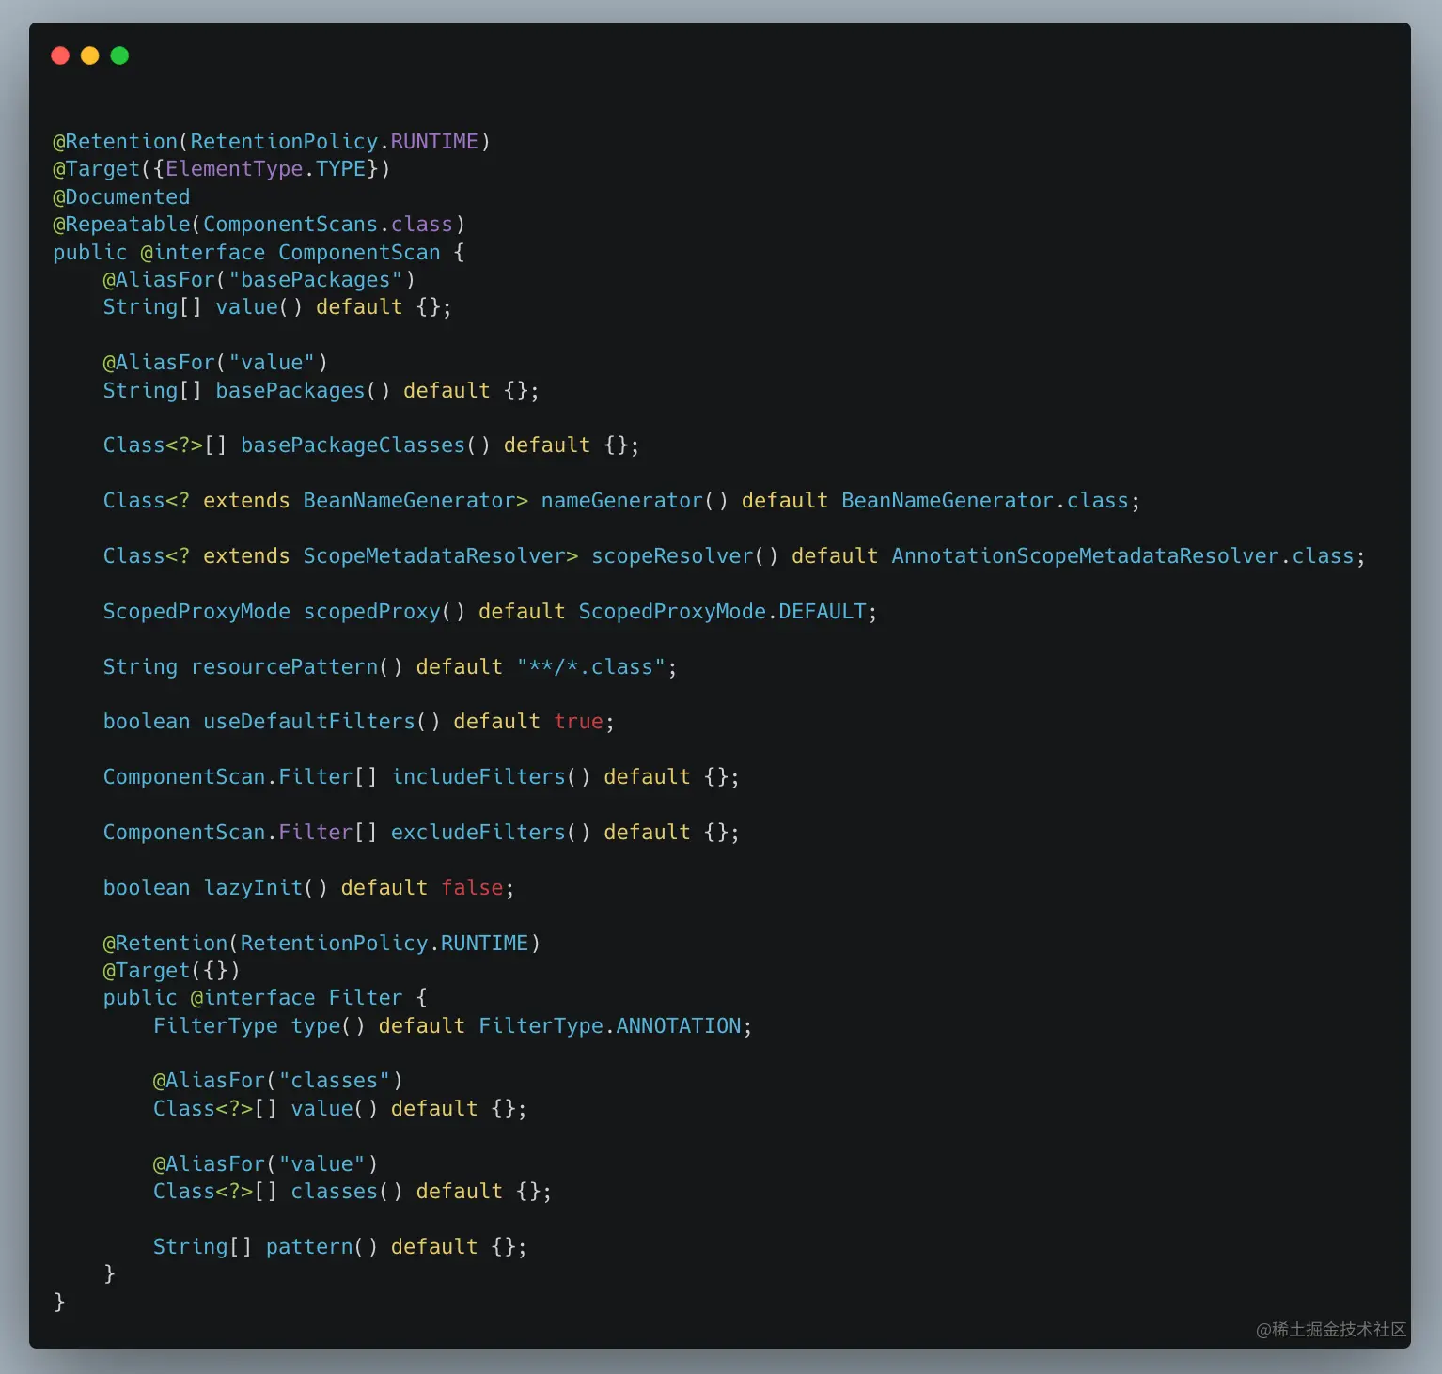Screen dimensions: 1442x1374
Task: Click ScopedProxyMode.DEFAULT value
Action: (x=722, y=611)
